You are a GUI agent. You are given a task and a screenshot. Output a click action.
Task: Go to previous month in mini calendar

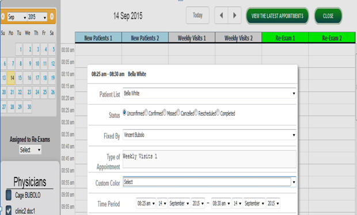click(x=3, y=16)
